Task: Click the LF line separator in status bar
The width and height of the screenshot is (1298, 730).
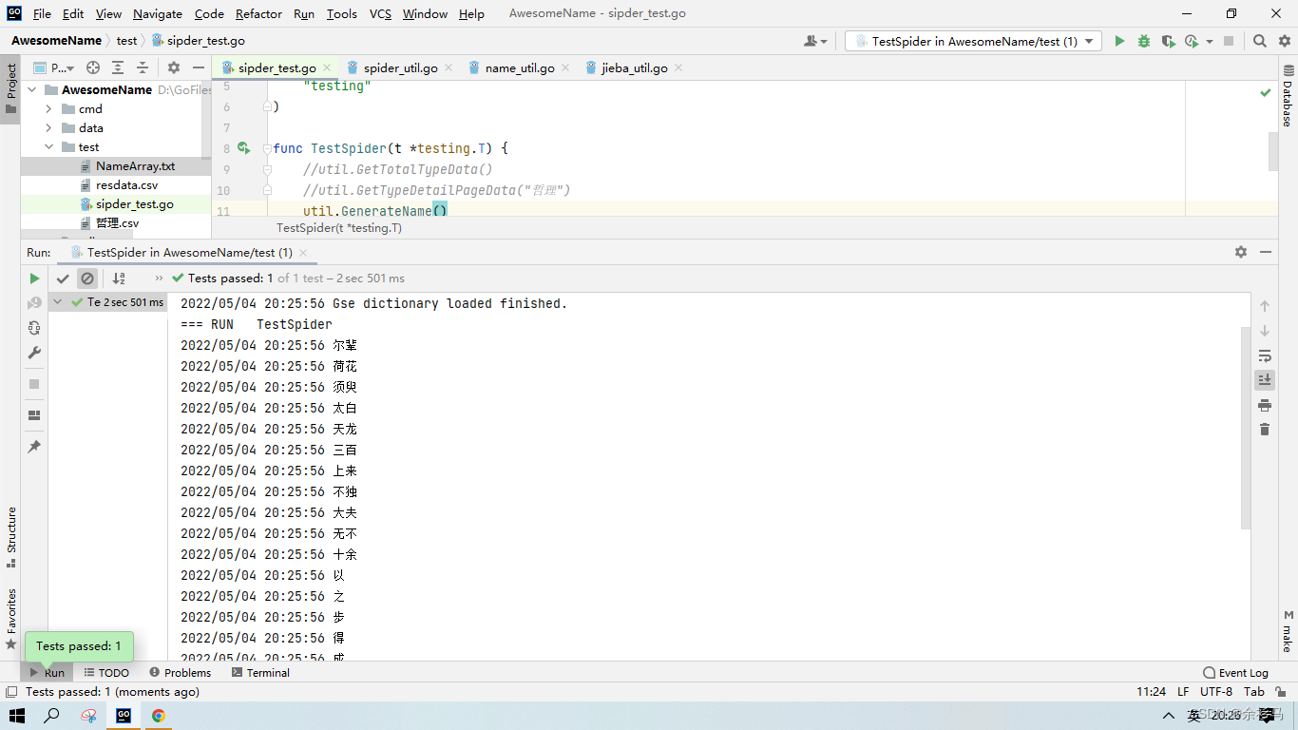Action: [1183, 692]
